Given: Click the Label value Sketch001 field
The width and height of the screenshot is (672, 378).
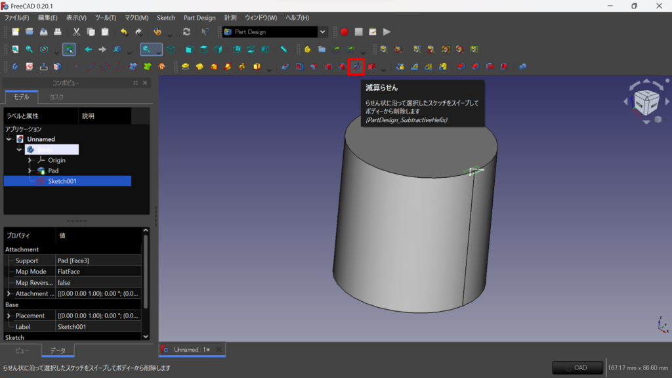Looking at the screenshot, I should point(98,327).
